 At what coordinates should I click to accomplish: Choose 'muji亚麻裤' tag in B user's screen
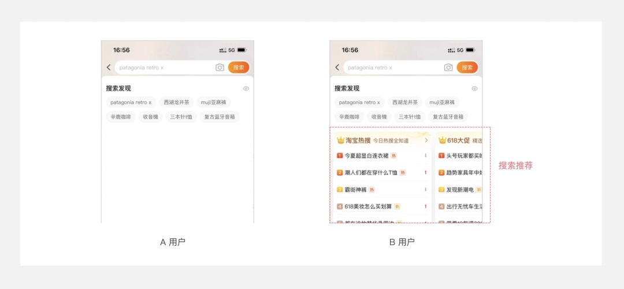pos(442,102)
